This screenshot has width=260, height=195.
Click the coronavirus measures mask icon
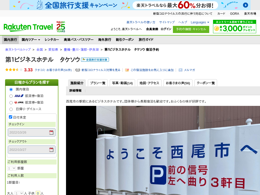click(78, 70)
